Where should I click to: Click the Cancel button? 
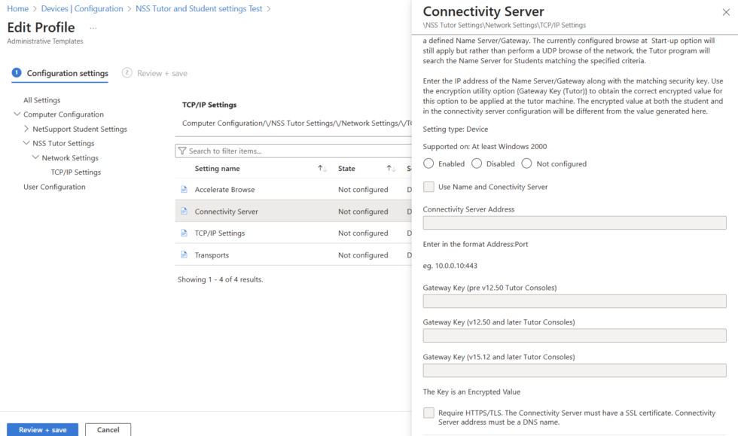point(108,429)
